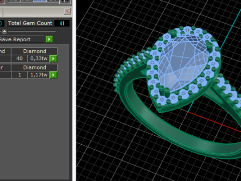Select the first Diamond header cell
Screen dimensions: 241x181
[x=35, y=51]
